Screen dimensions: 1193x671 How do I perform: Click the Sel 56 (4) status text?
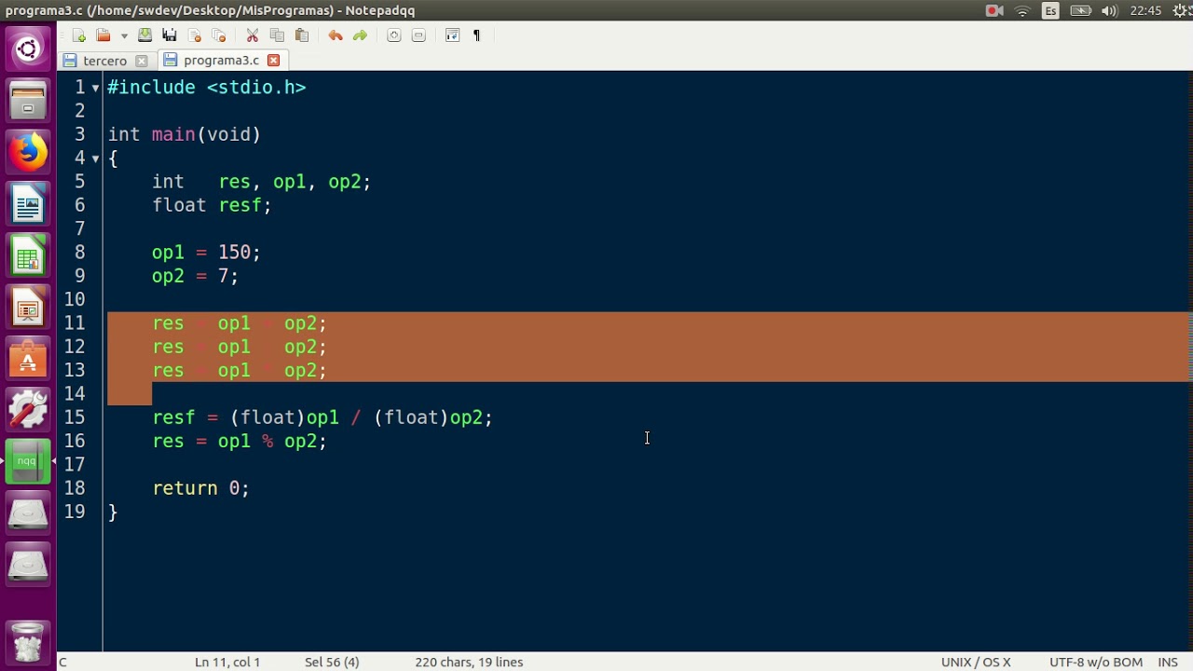click(x=332, y=663)
